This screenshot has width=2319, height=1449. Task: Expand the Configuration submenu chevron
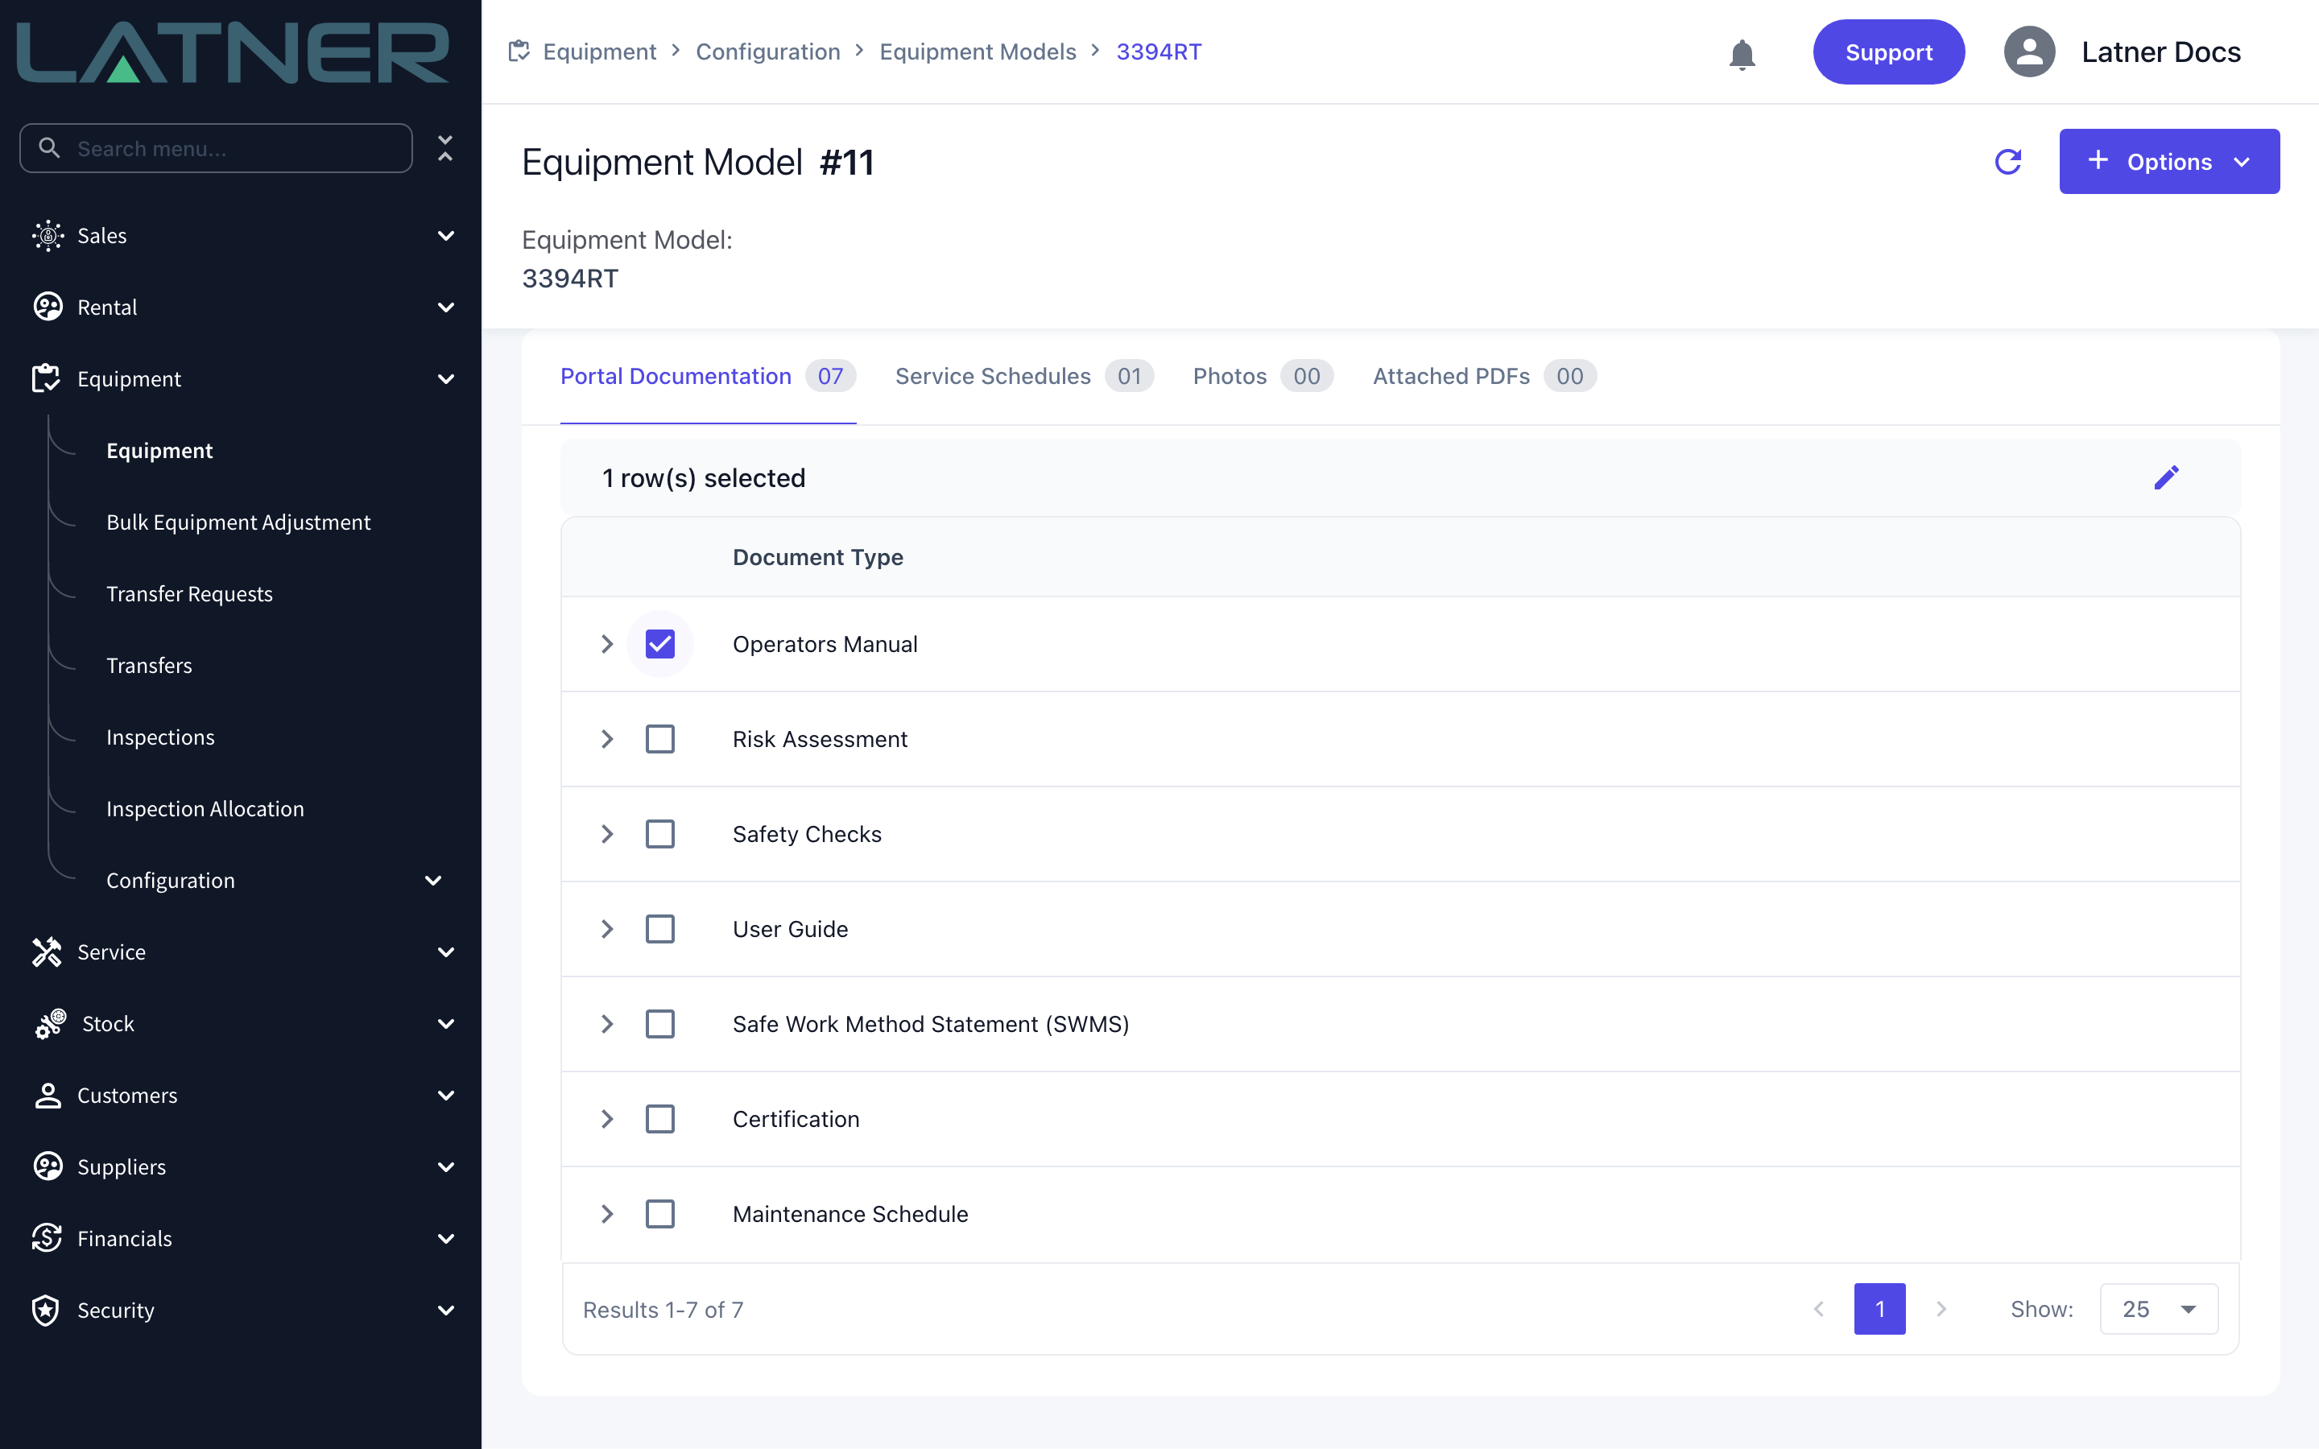[x=433, y=880]
